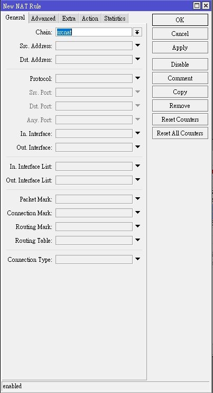Expand the Connection Type arrow
The width and height of the screenshot is (213, 393).
point(137,259)
